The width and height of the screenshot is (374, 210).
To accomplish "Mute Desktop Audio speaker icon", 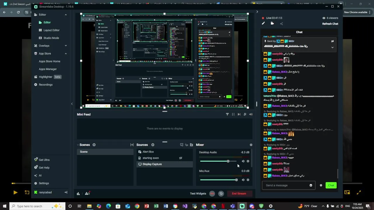I will click(243, 161).
